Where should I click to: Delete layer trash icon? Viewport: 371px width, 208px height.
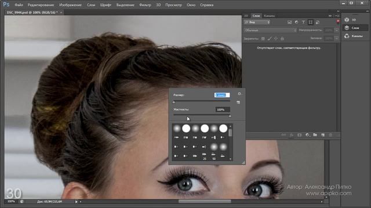click(330, 135)
